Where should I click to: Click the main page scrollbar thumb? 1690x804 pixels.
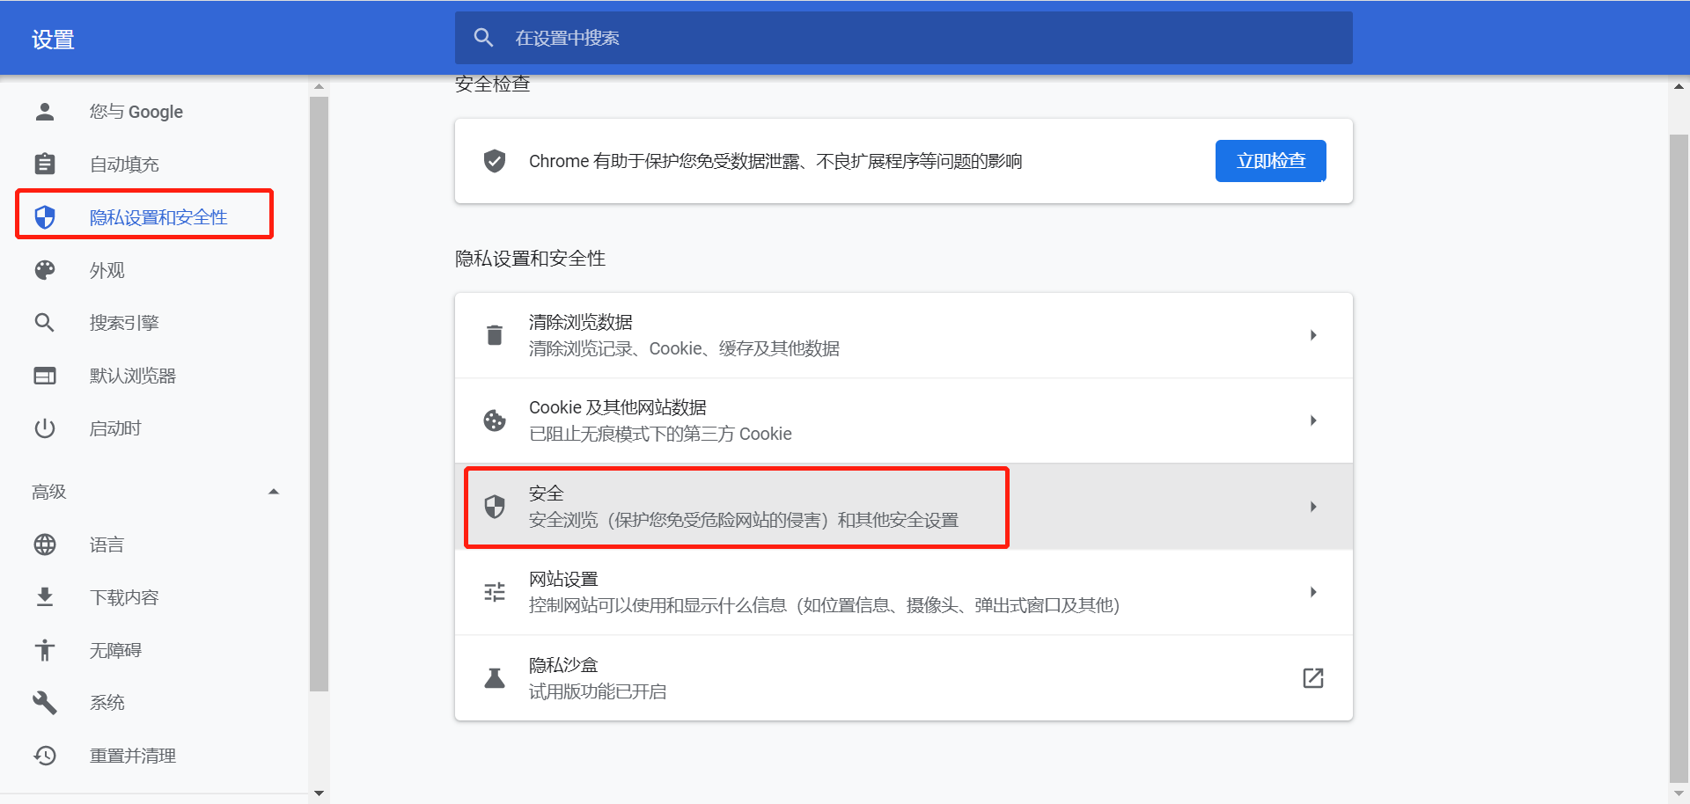pyautogui.click(x=1679, y=457)
